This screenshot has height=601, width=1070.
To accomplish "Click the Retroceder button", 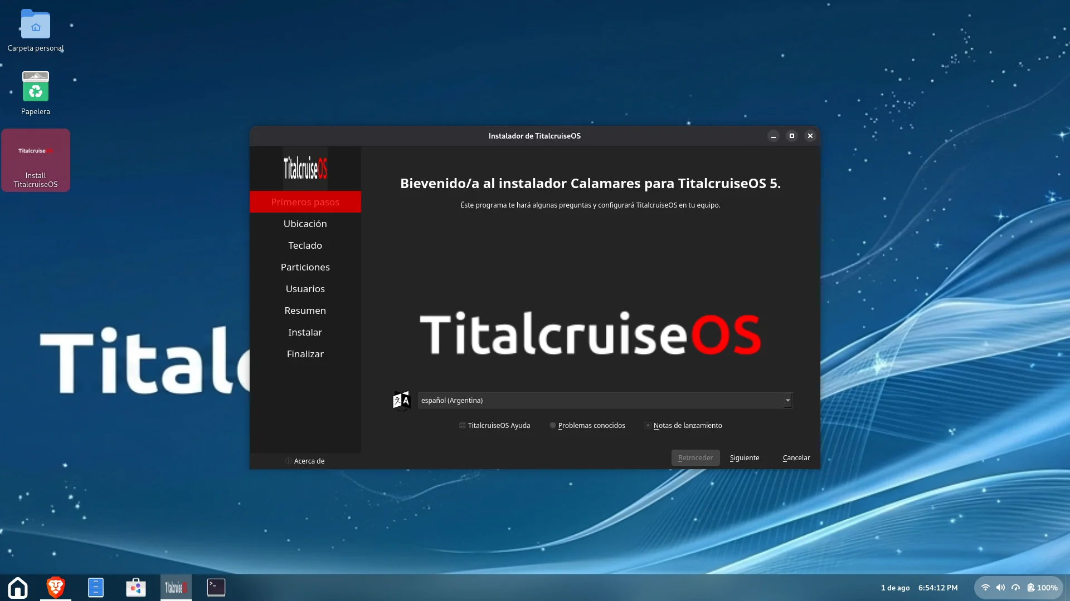I will point(695,458).
